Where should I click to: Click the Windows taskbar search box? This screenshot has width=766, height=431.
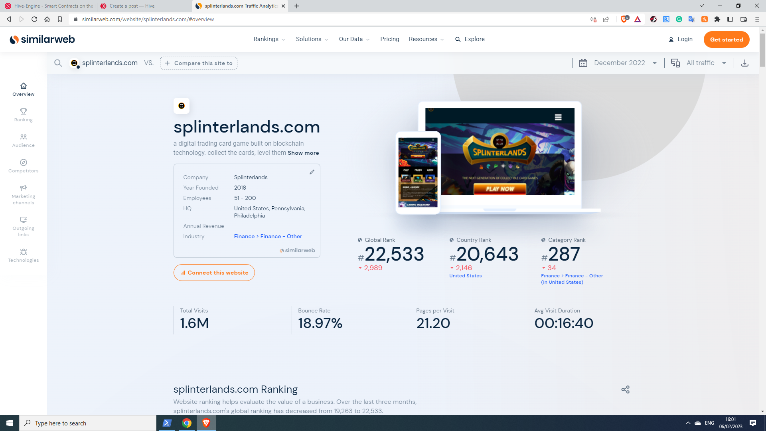click(88, 423)
